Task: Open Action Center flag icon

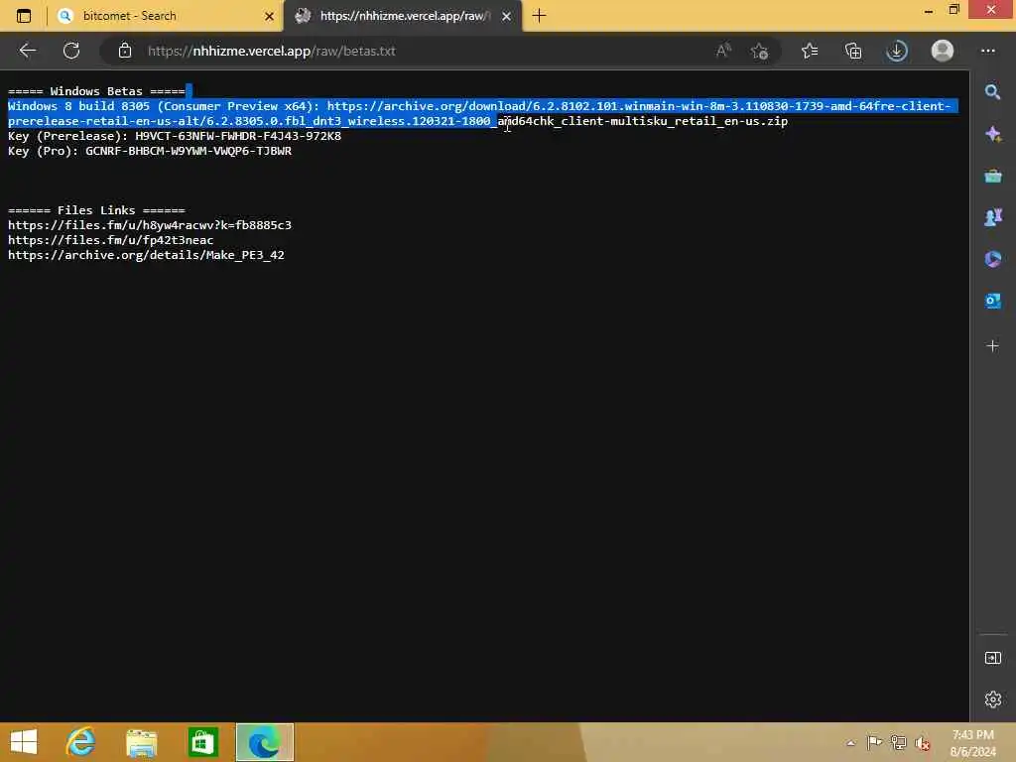Action: [x=874, y=742]
